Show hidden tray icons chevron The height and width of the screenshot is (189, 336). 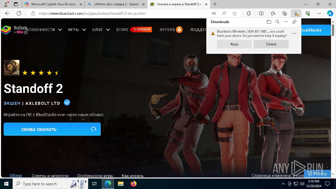click(283, 184)
